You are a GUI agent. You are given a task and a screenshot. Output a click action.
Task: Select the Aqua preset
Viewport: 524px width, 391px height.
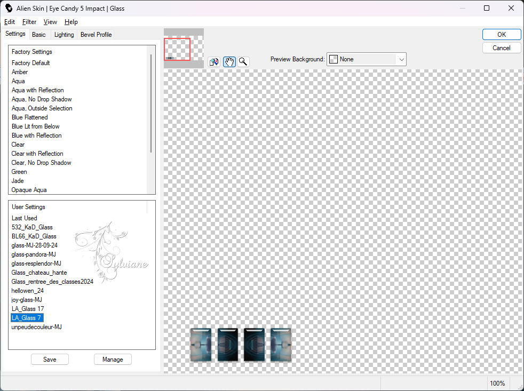[x=18, y=81]
